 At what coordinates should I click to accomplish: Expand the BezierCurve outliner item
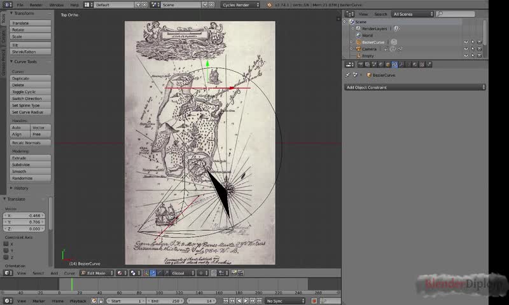coord(351,42)
